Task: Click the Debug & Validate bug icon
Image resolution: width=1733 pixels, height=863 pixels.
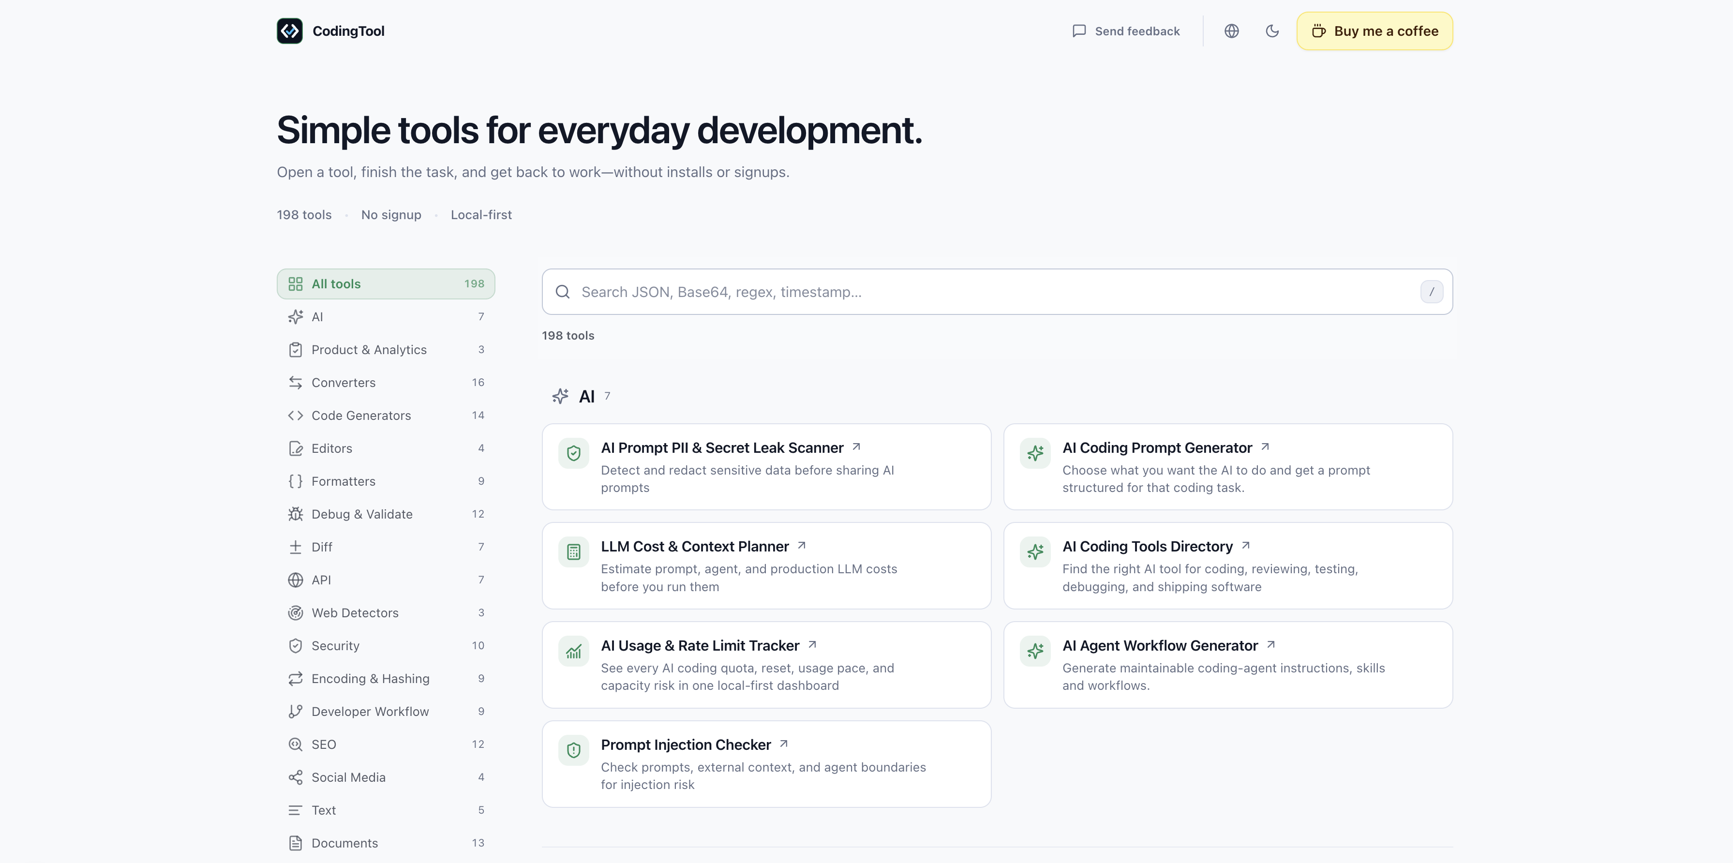Action: 295,515
